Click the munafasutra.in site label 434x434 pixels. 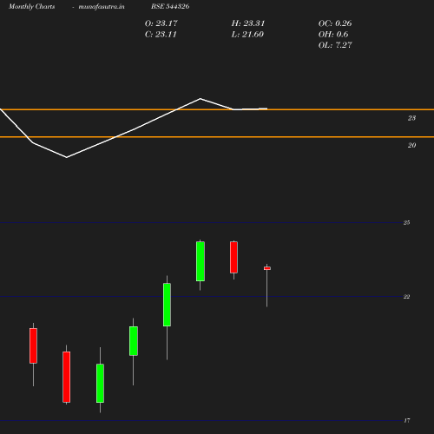click(102, 6)
